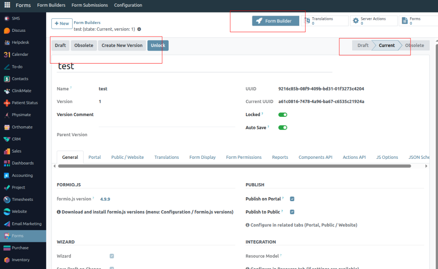Click the Accounting sidebar icon
Image resolution: width=438 pixels, height=269 pixels.
pos(7,175)
